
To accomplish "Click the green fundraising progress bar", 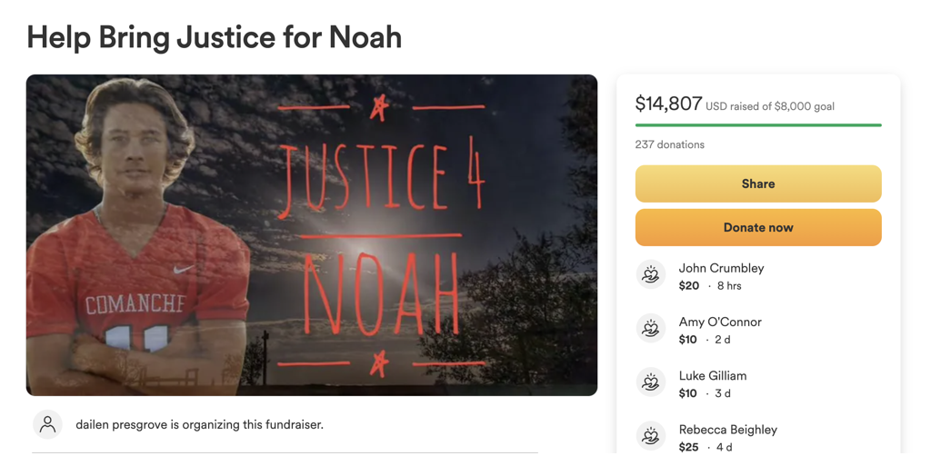I will pyautogui.click(x=758, y=125).
